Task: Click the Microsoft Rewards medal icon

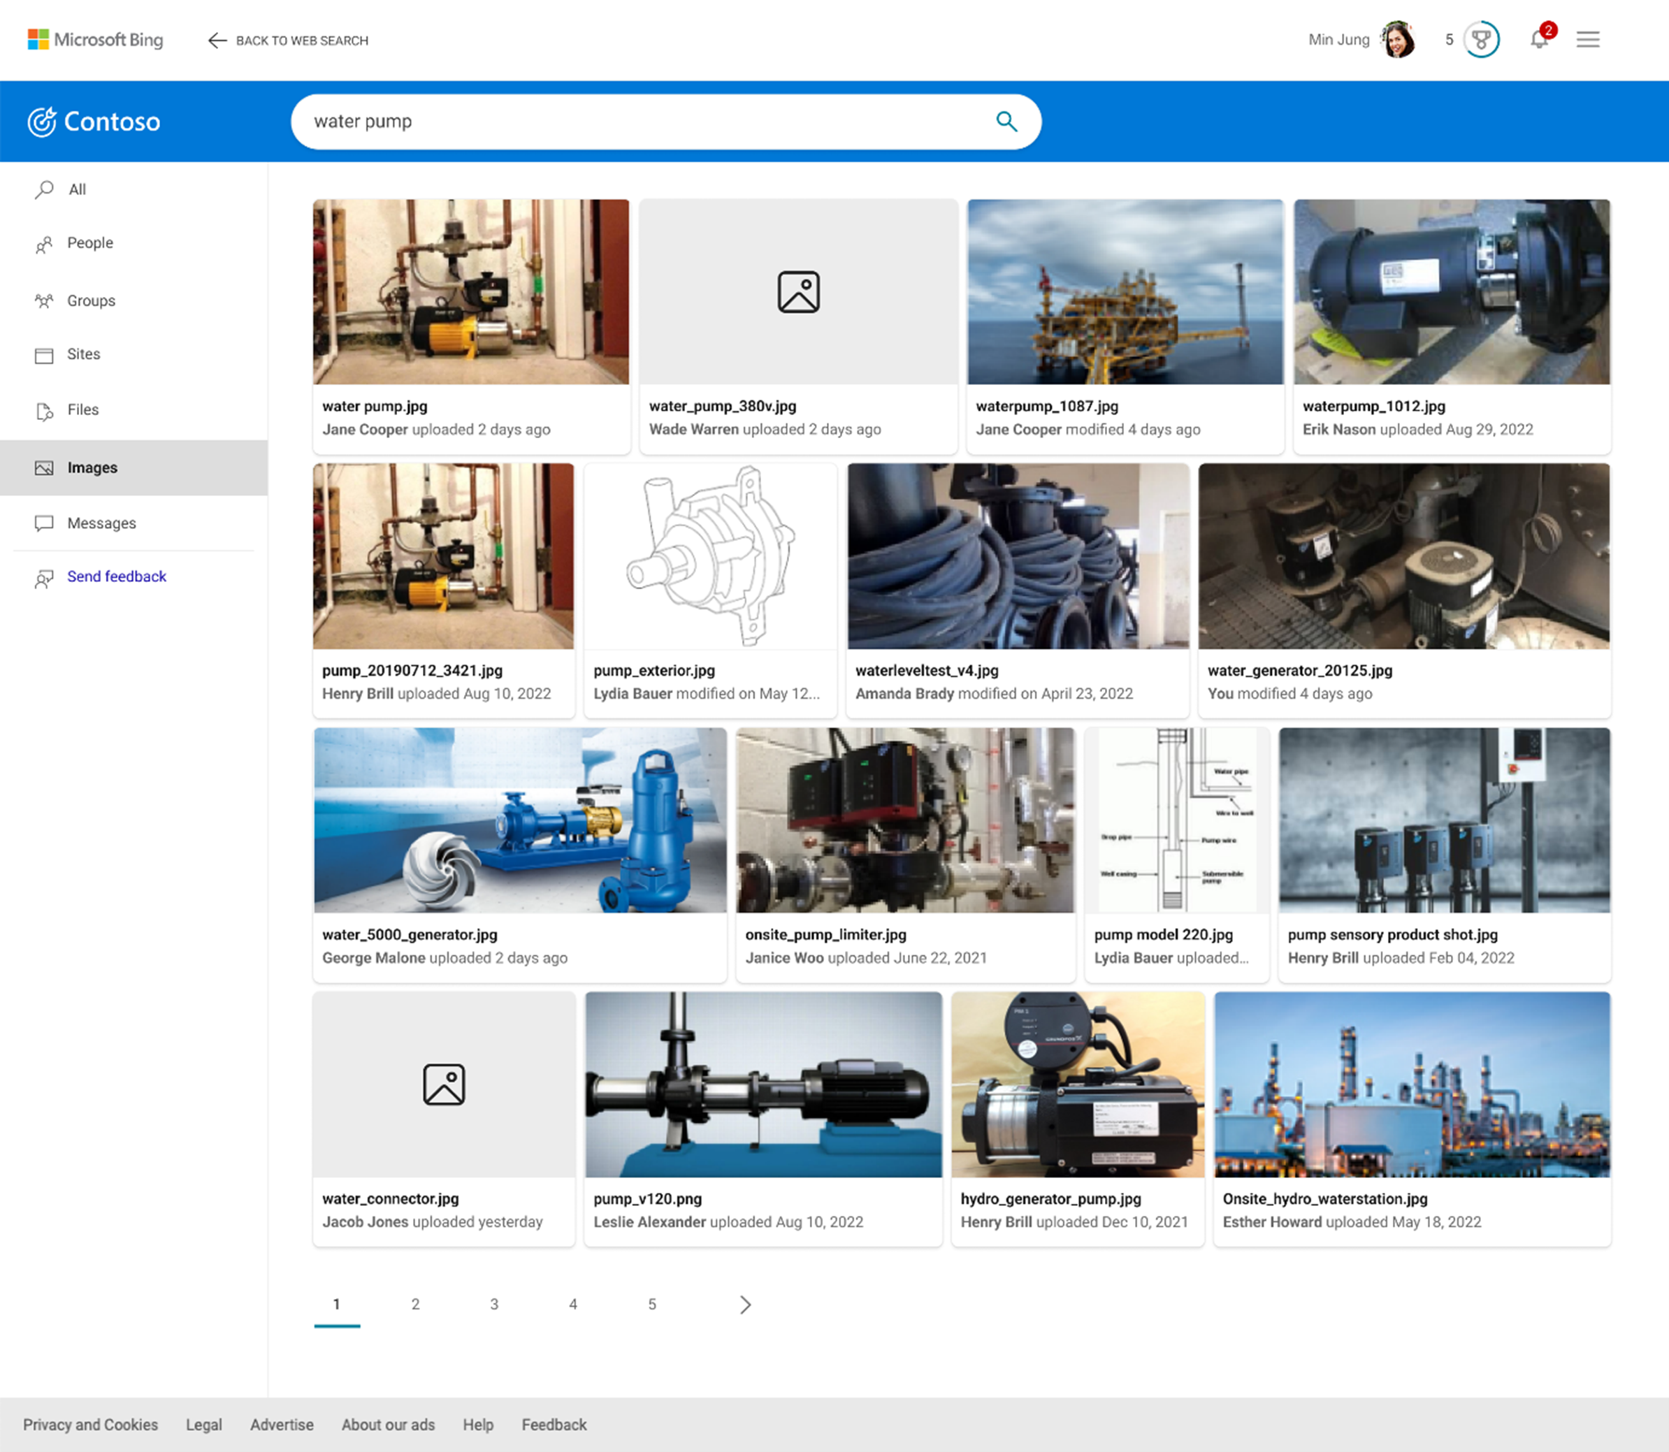Action: pyautogui.click(x=1480, y=40)
